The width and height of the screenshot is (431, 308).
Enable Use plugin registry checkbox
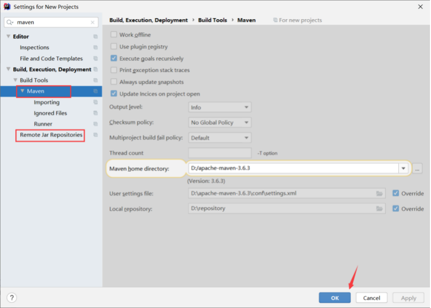point(113,47)
